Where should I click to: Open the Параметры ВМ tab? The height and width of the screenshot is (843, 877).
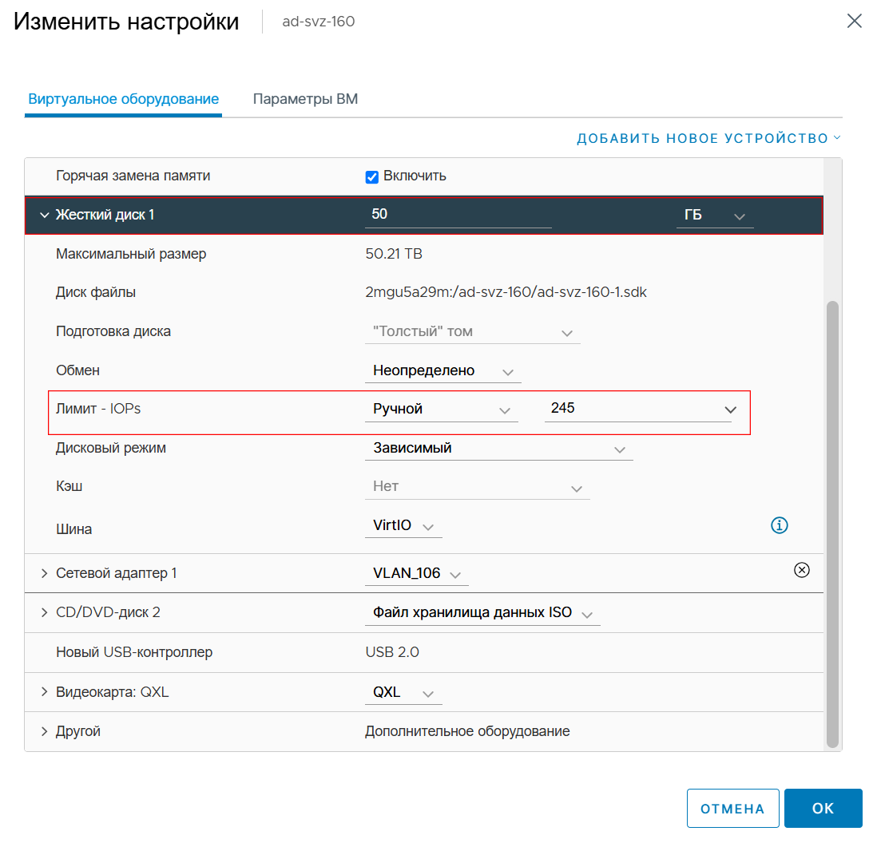click(305, 99)
